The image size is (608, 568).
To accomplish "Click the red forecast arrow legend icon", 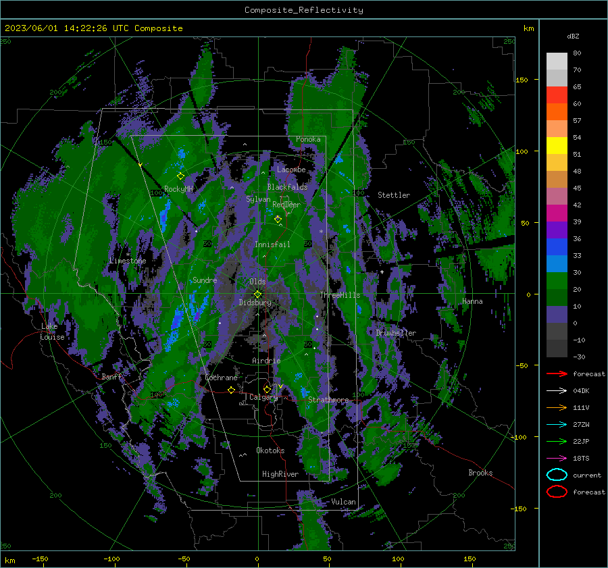I will [557, 373].
